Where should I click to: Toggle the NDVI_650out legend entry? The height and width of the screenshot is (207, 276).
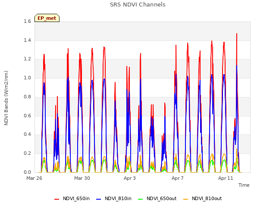[157, 198]
